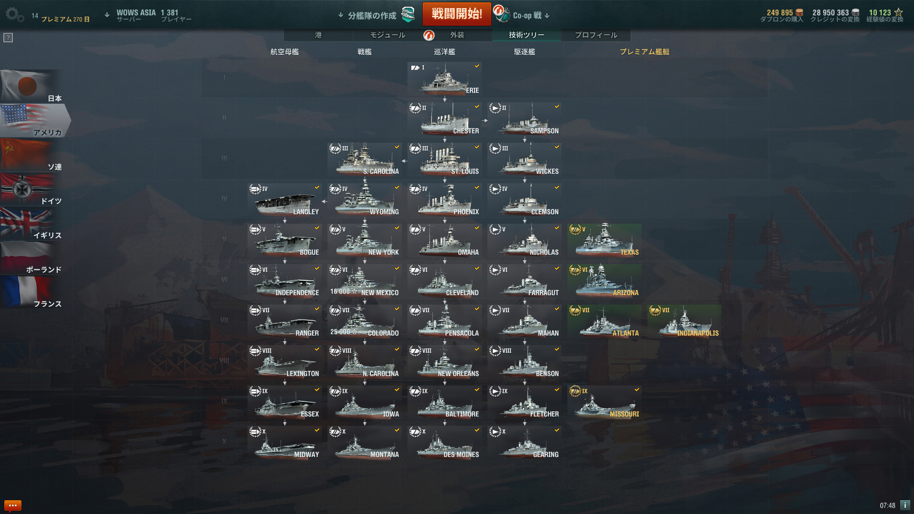Click the 戦闘開始! battle button
This screenshot has width=914, height=514.
(457, 14)
